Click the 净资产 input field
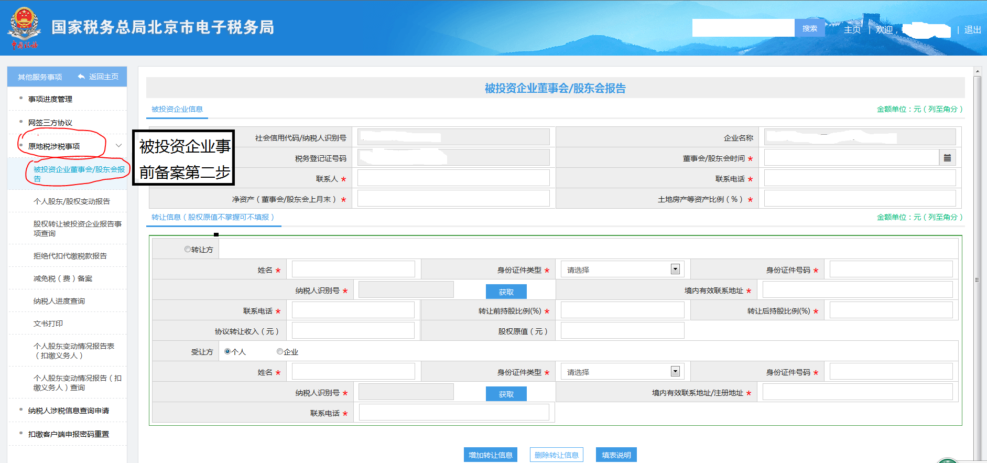The image size is (987, 463). (x=453, y=199)
